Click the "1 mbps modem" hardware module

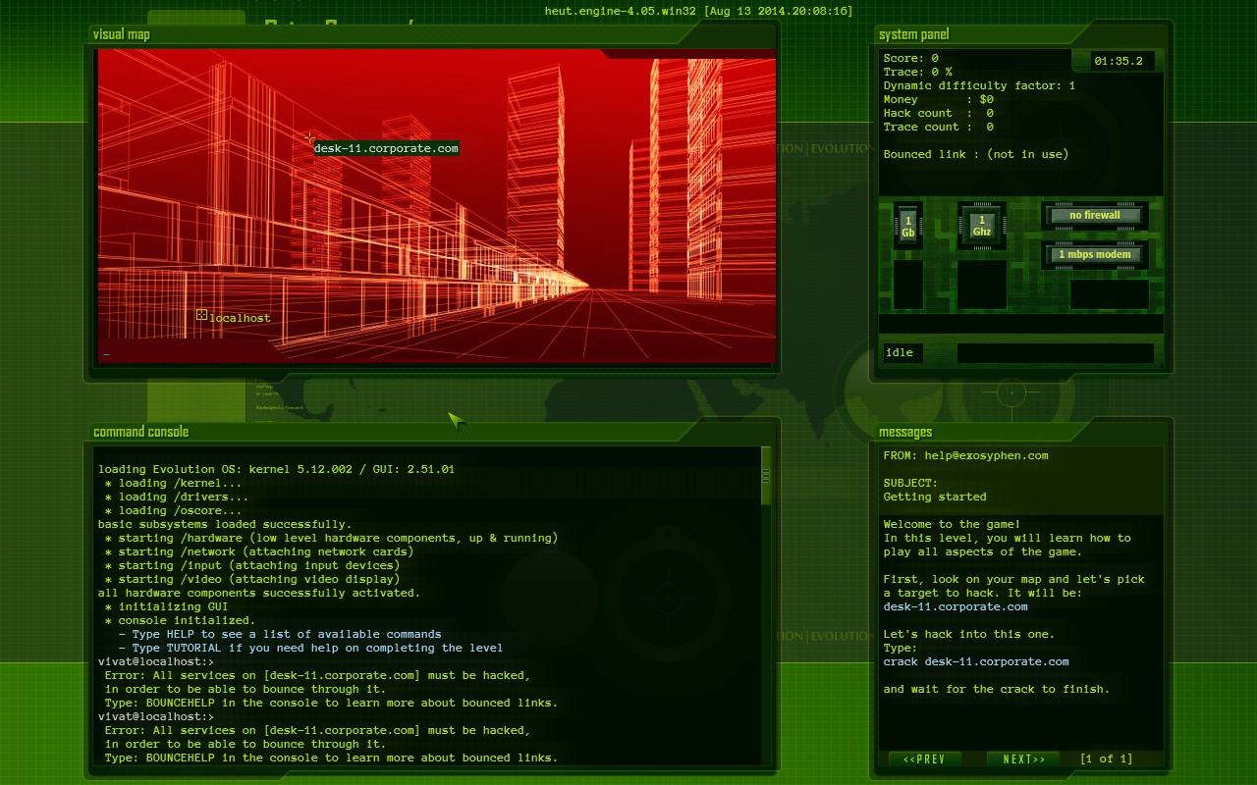1092,254
